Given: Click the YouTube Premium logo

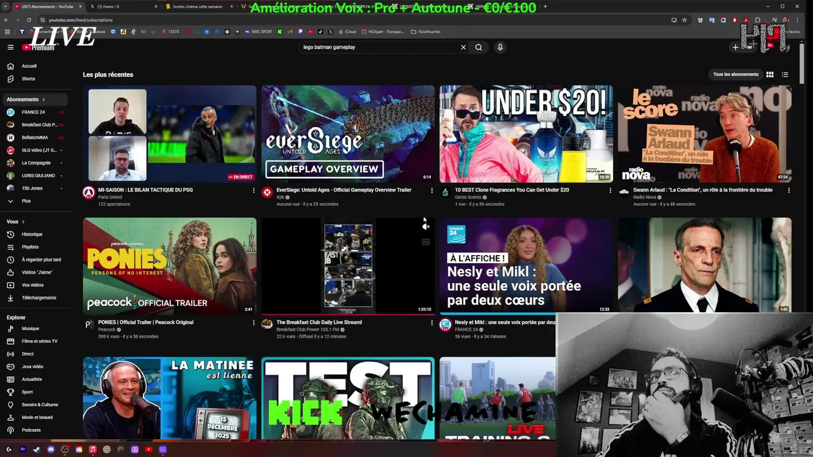Looking at the screenshot, I should point(38,48).
